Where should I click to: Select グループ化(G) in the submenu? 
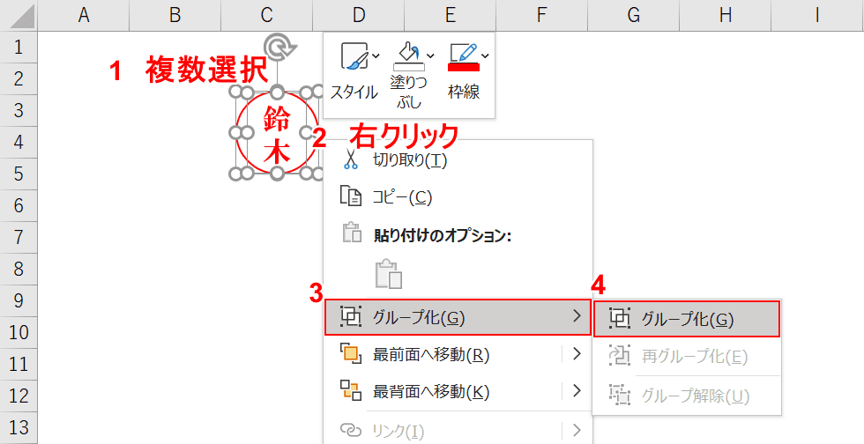[687, 319]
